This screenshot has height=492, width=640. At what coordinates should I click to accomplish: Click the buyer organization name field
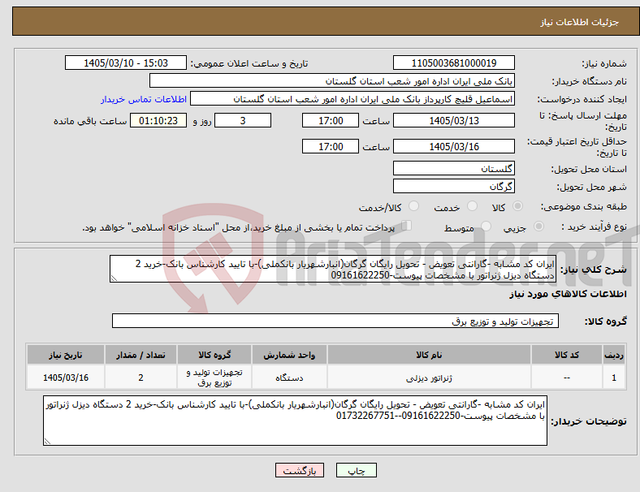[332, 80]
